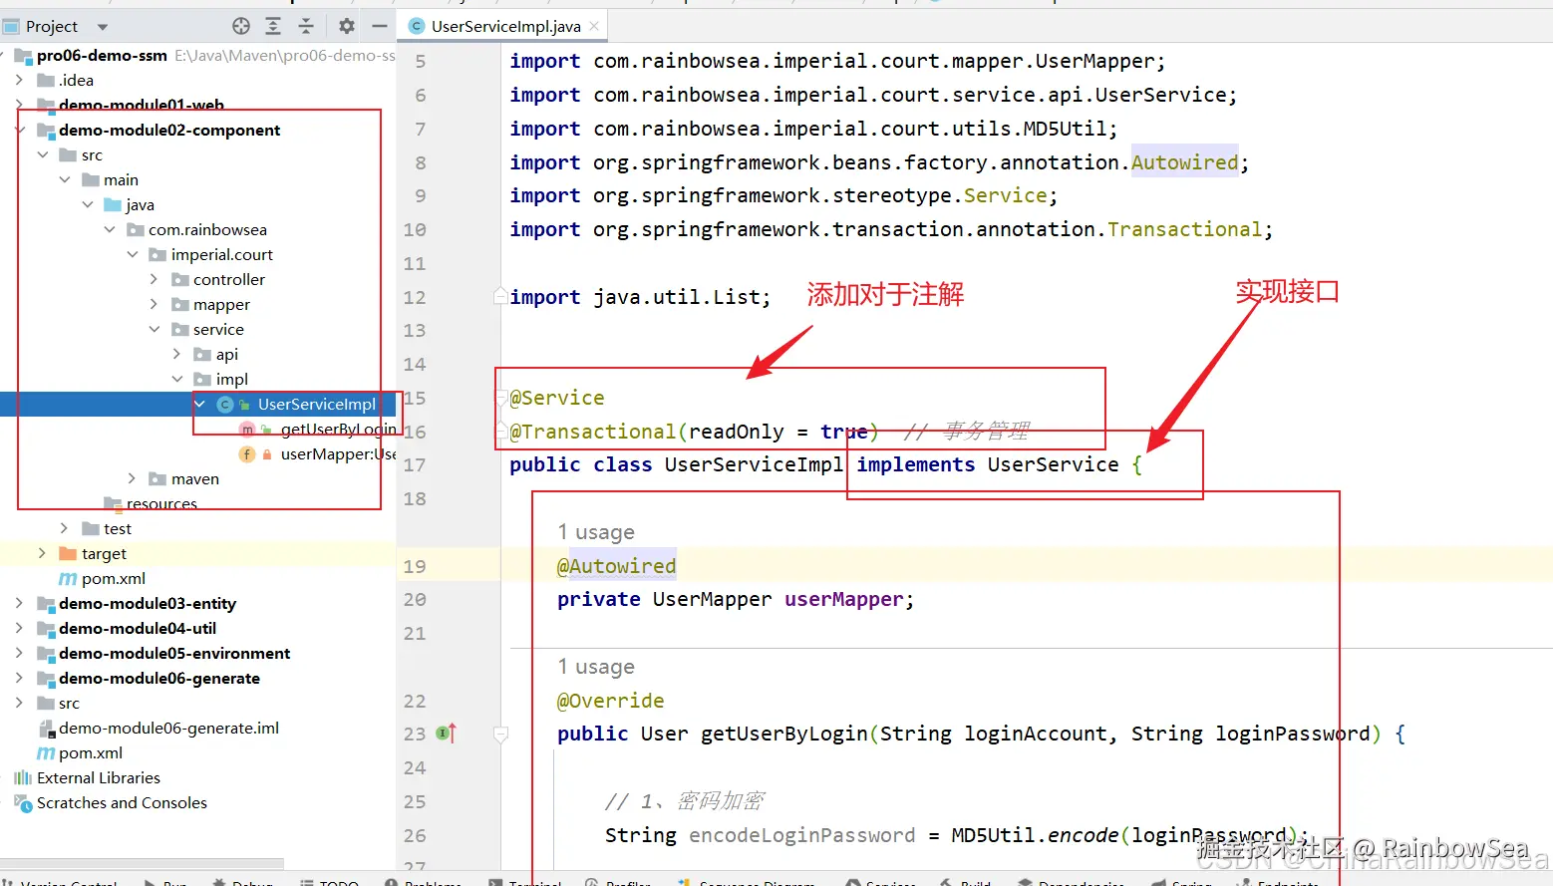Click the implements-method gutter icon at line 23
Image resolution: width=1553 pixels, height=886 pixels.
click(x=447, y=734)
